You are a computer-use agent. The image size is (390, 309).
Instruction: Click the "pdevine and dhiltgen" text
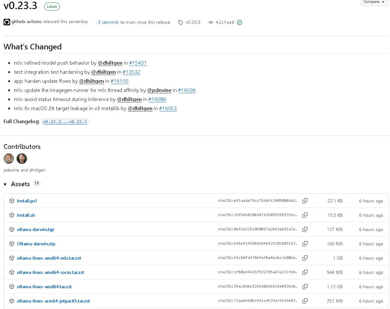tap(25, 170)
